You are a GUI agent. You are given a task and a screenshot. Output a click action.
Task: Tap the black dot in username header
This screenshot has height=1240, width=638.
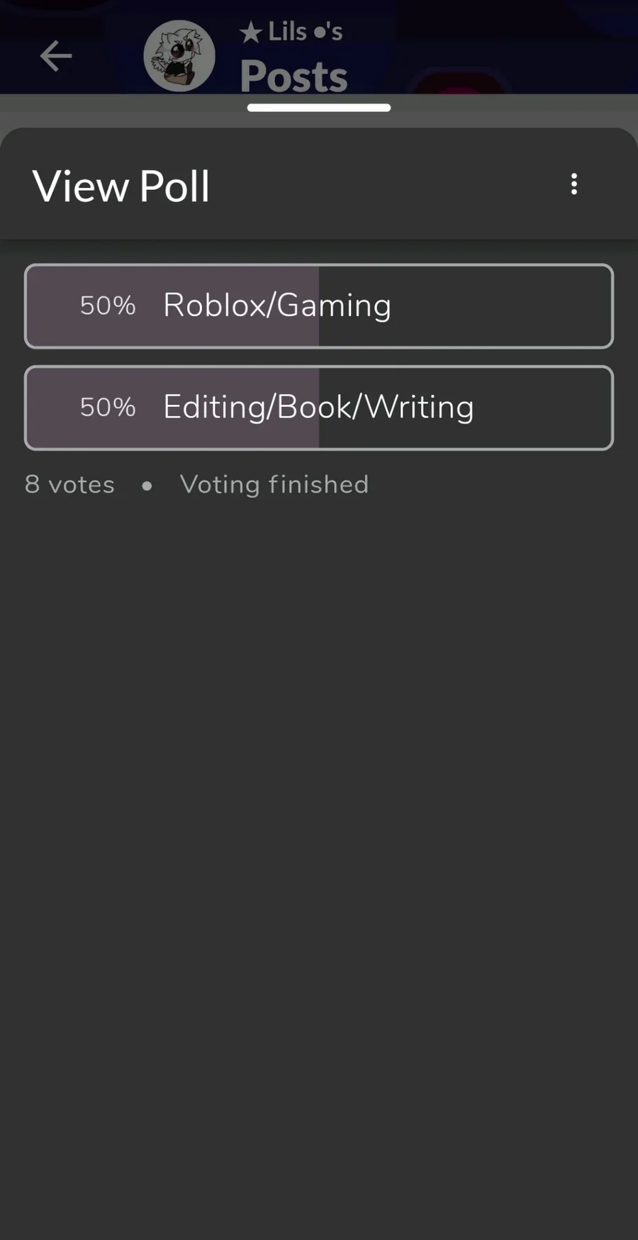tap(319, 33)
